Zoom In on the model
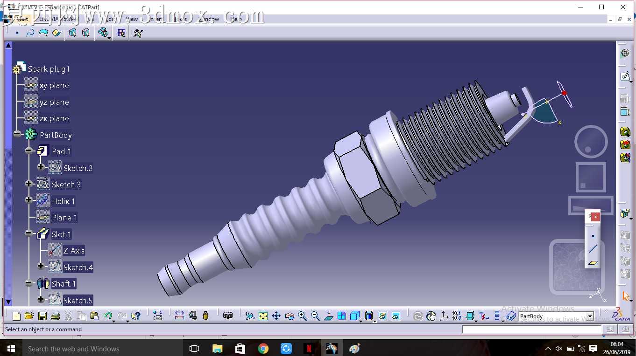636x356 pixels. [x=303, y=316]
